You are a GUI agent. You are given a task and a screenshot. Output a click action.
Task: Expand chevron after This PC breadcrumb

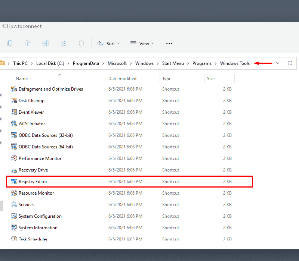point(32,63)
